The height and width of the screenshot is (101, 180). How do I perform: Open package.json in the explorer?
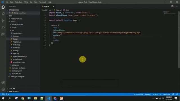click(x=17, y=71)
